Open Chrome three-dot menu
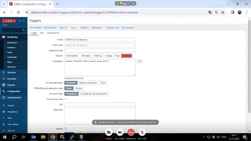The image size is (251, 141). 247,12
